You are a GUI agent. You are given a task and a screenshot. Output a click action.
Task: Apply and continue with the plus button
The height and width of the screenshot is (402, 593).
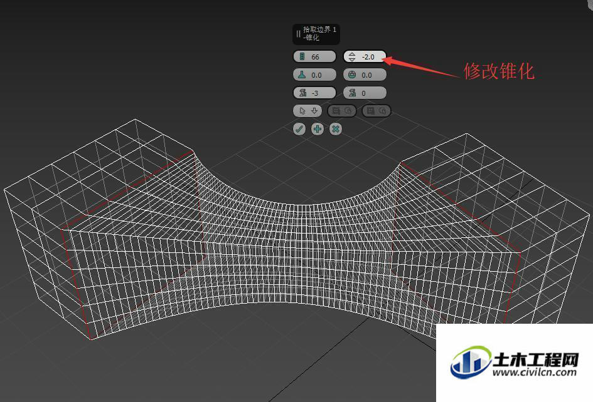pos(318,129)
